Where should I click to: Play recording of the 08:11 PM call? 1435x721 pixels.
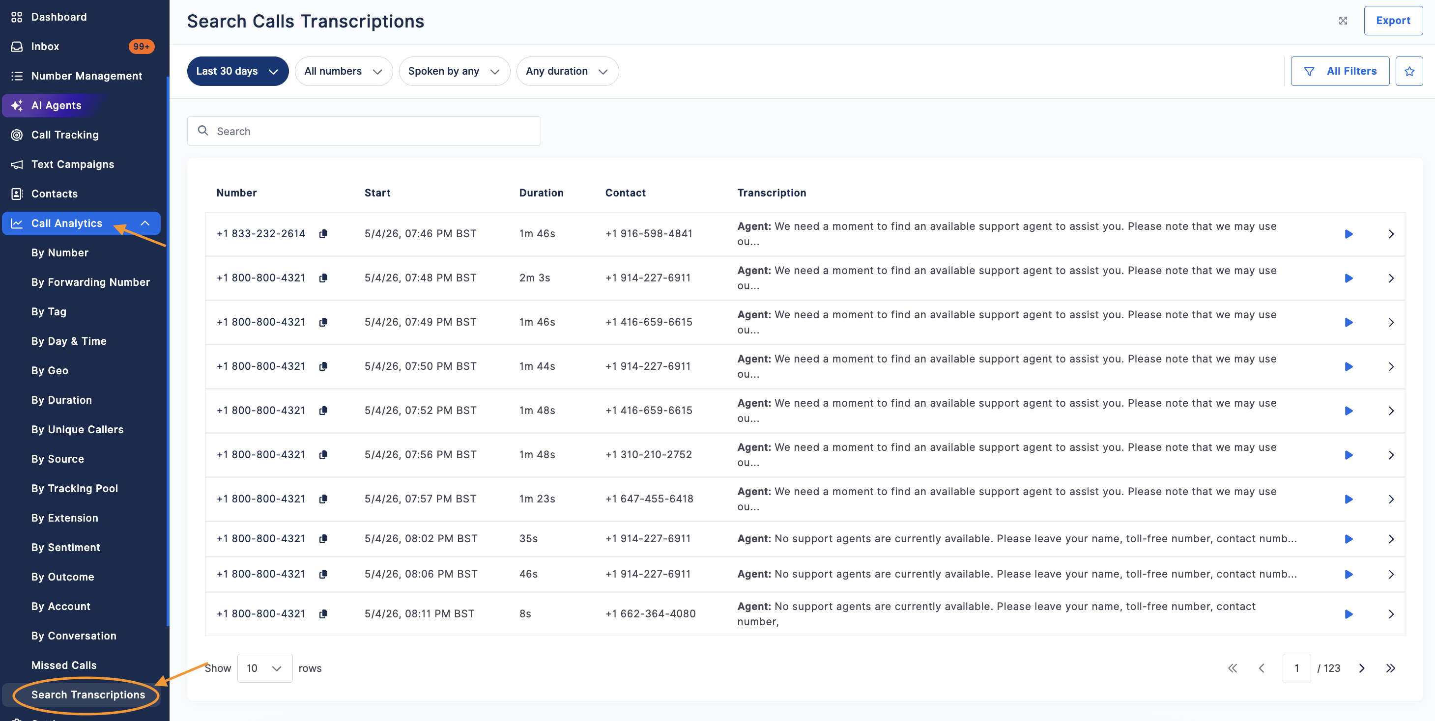pyautogui.click(x=1349, y=614)
